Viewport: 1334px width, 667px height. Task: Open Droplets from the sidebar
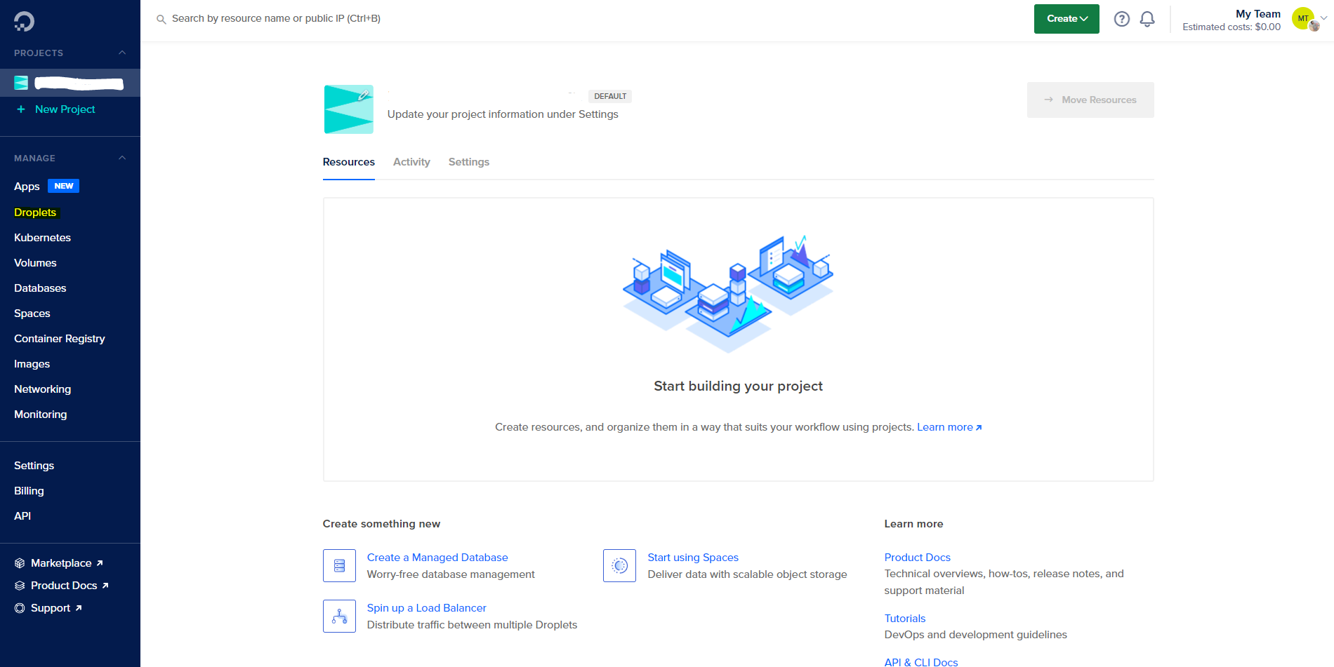35,212
